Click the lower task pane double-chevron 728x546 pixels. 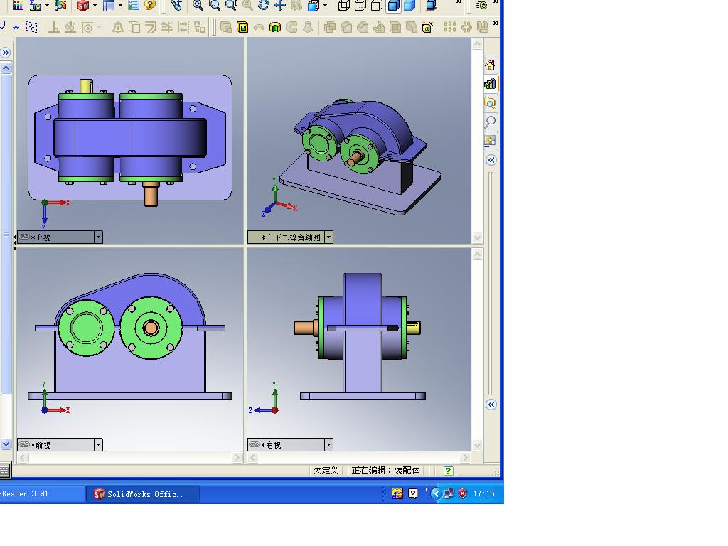(x=491, y=405)
